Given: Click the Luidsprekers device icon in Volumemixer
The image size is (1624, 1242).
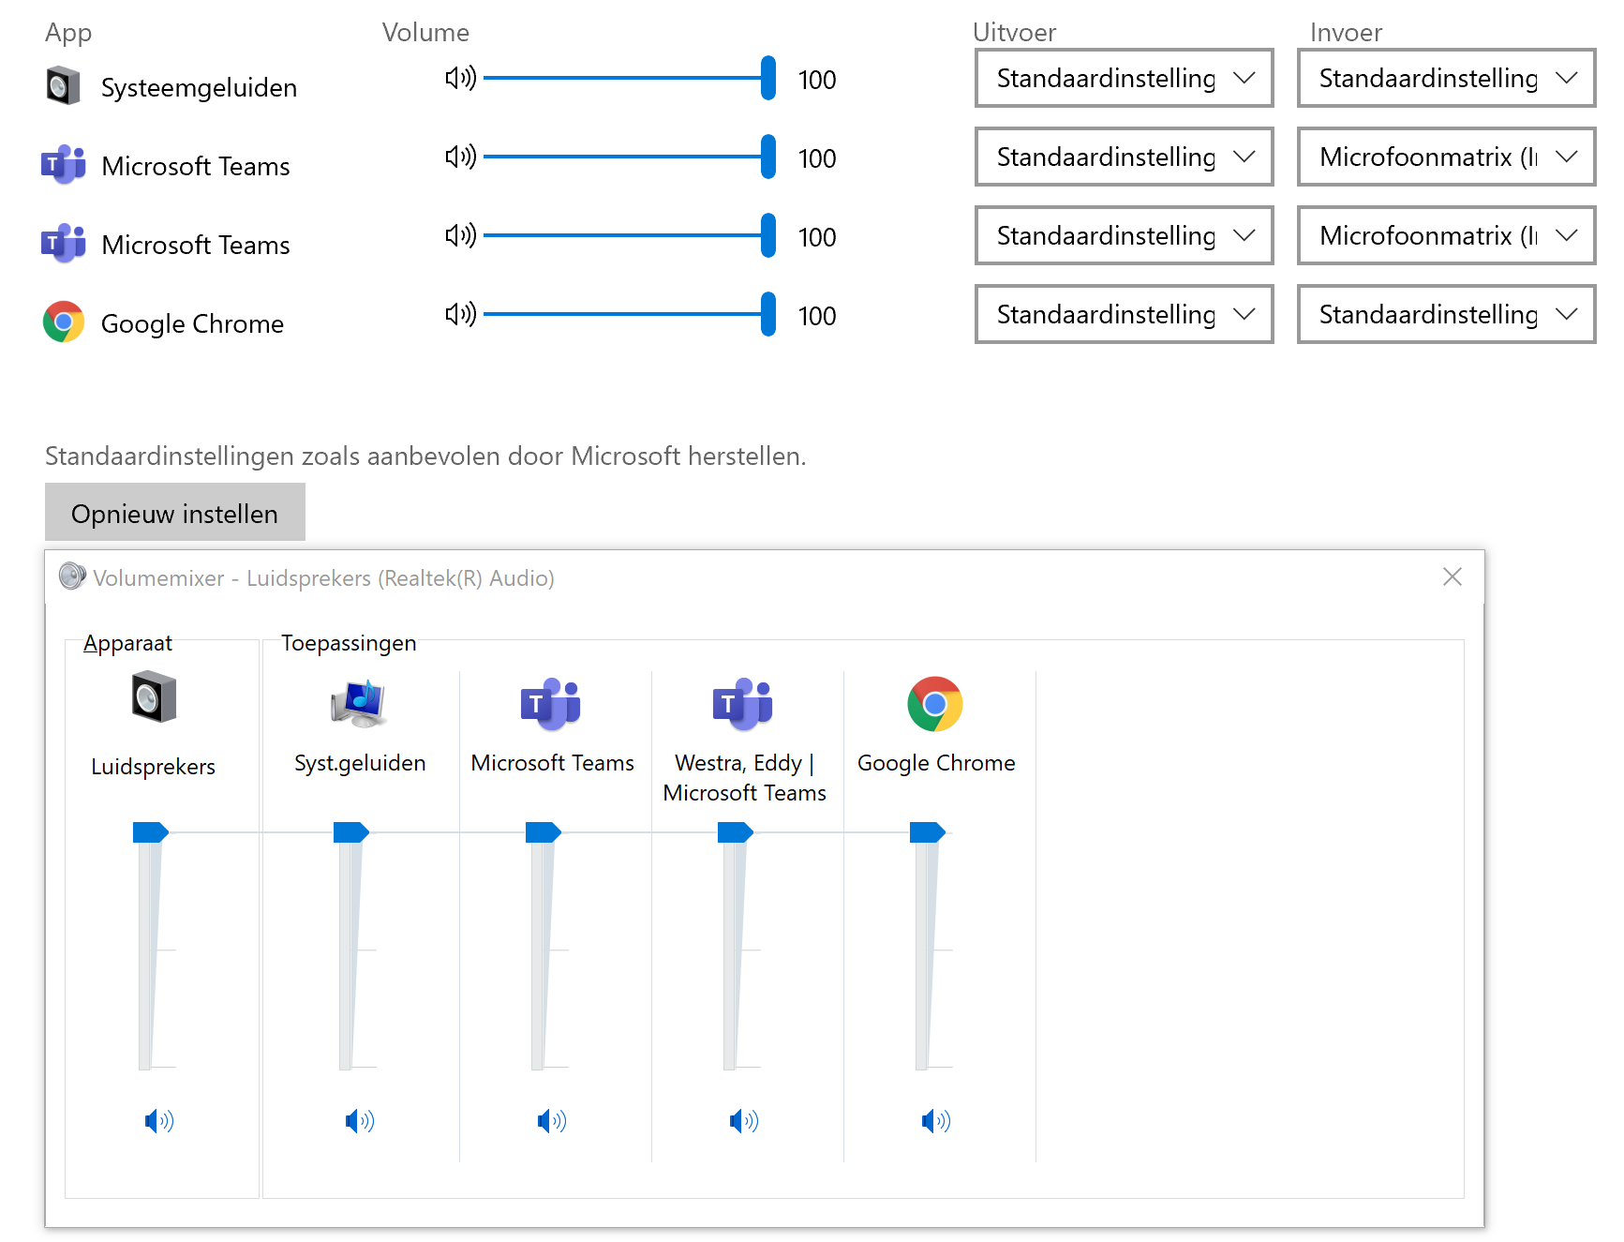Looking at the screenshot, I should coord(154,696).
